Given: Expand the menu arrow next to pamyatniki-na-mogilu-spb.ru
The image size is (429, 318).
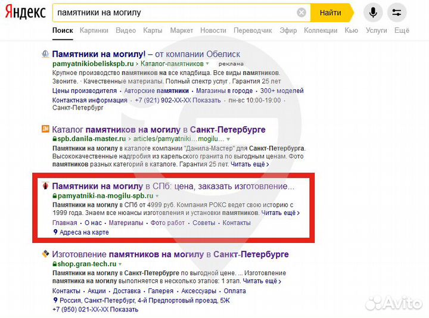Looking at the screenshot, I should 157,196.
